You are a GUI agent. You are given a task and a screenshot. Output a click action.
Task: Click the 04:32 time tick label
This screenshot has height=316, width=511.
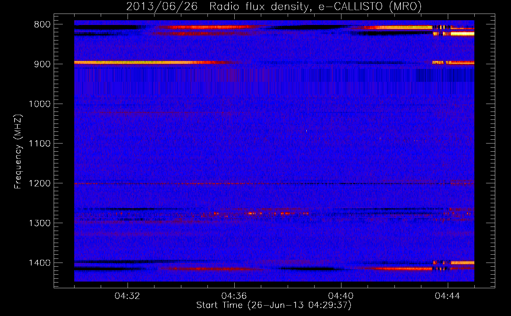[x=128, y=296]
